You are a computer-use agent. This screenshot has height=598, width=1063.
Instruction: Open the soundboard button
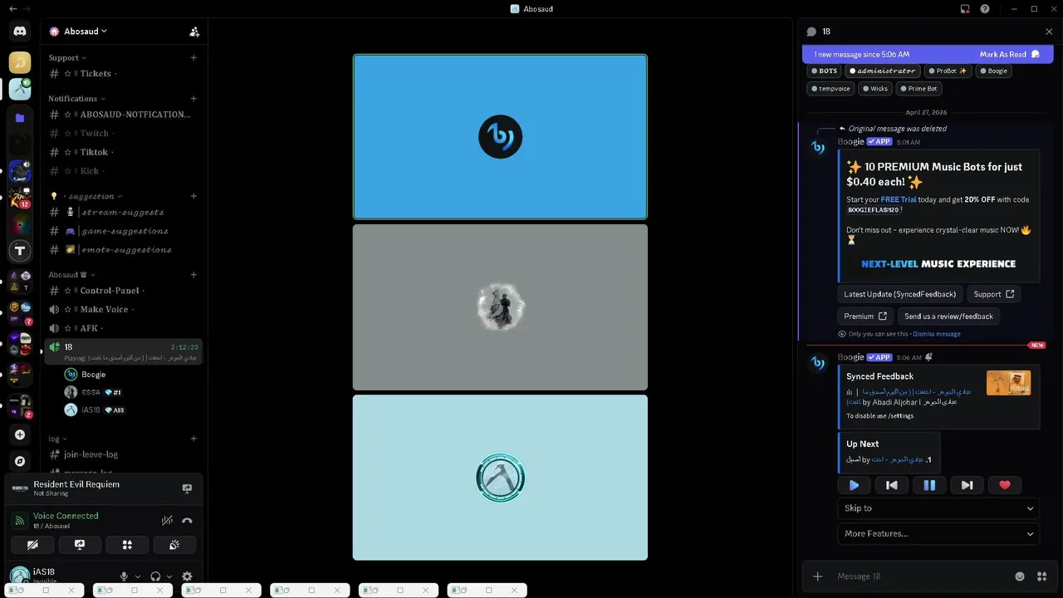(x=174, y=545)
